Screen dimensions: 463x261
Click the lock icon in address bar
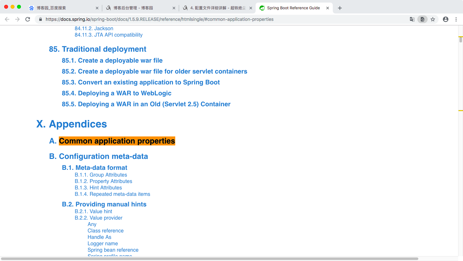[x=40, y=19]
